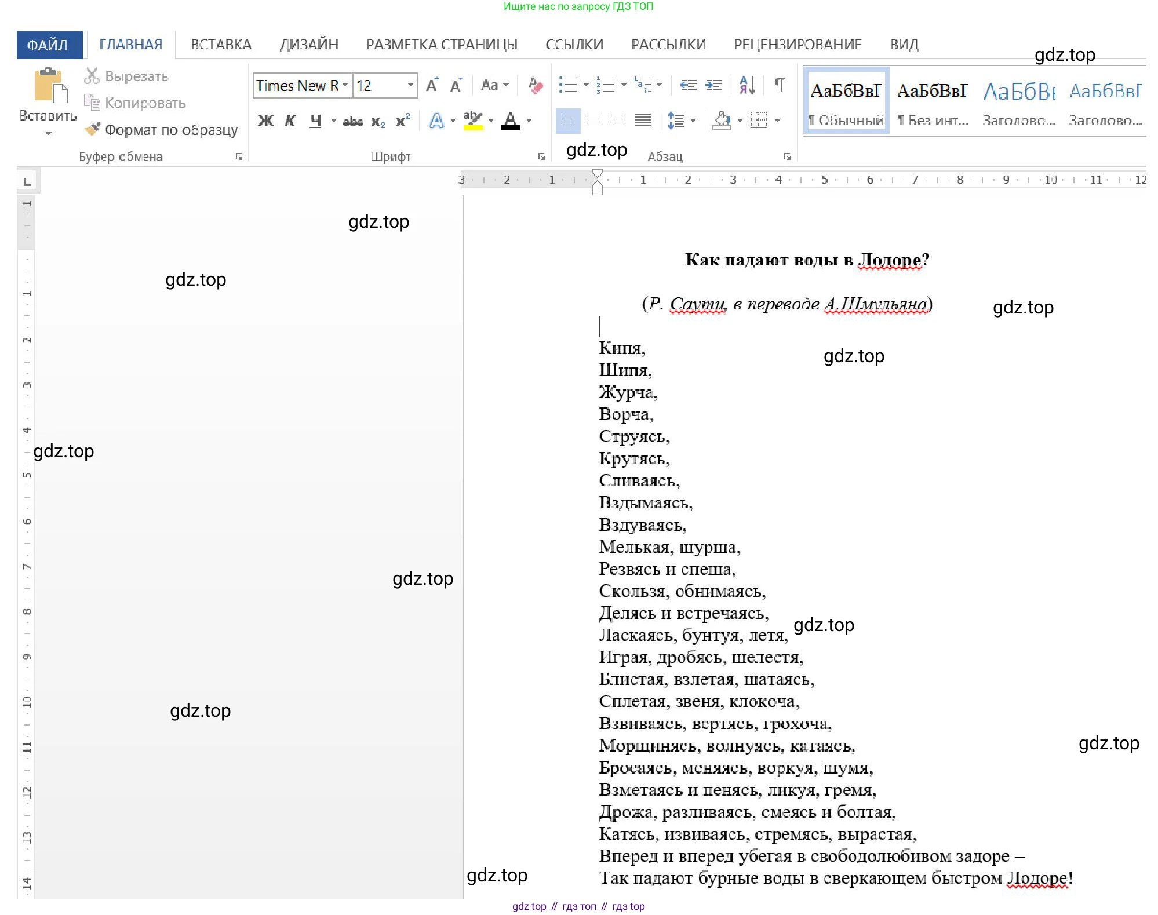Switch to the ССЫЛКИ tab
This screenshot has height=915, width=1158.
574,45
